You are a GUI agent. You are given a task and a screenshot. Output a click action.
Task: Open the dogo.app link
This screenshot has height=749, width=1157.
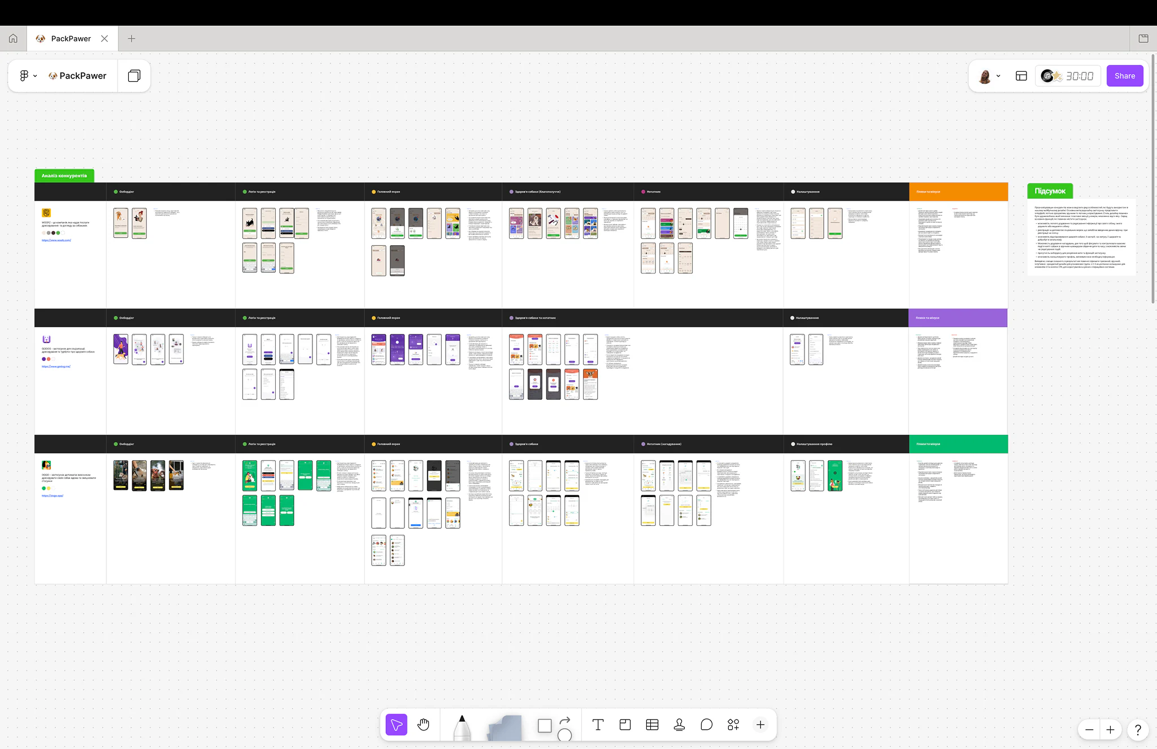pyautogui.click(x=53, y=495)
